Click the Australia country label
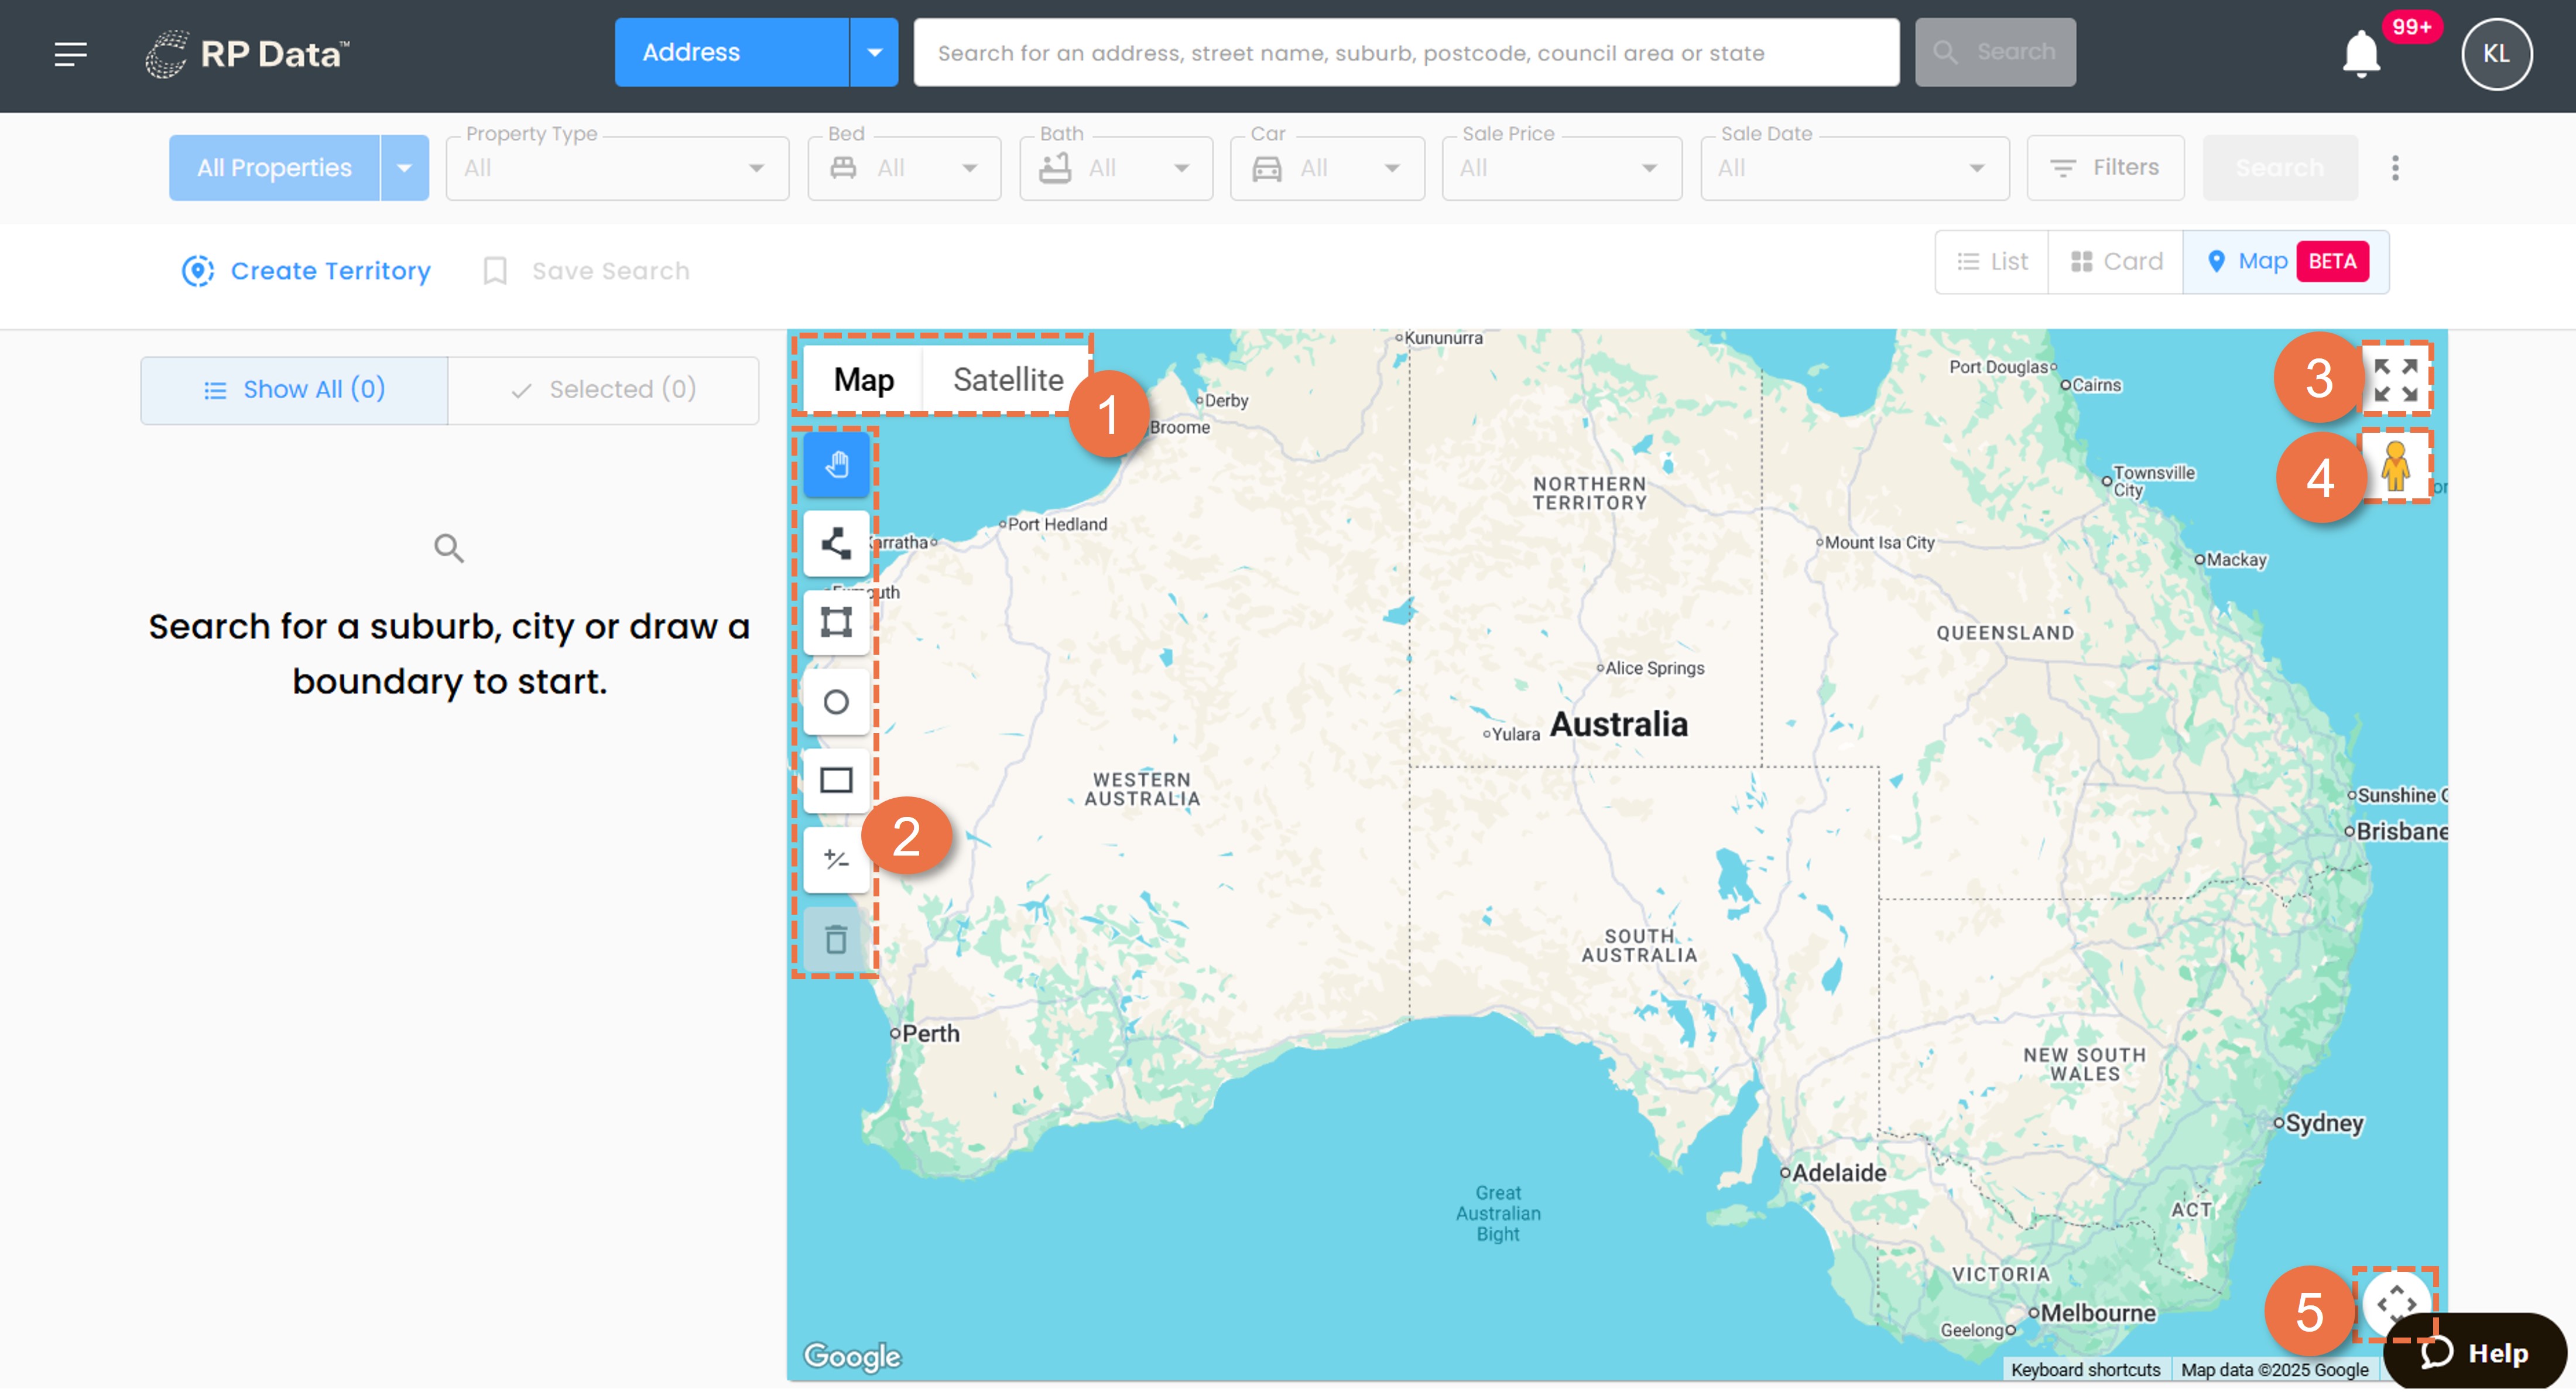This screenshot has width=2576, height=1392. (1618, 724)
